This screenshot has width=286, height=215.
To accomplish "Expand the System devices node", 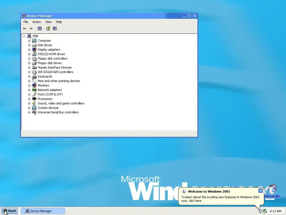I will coord(29,108).
